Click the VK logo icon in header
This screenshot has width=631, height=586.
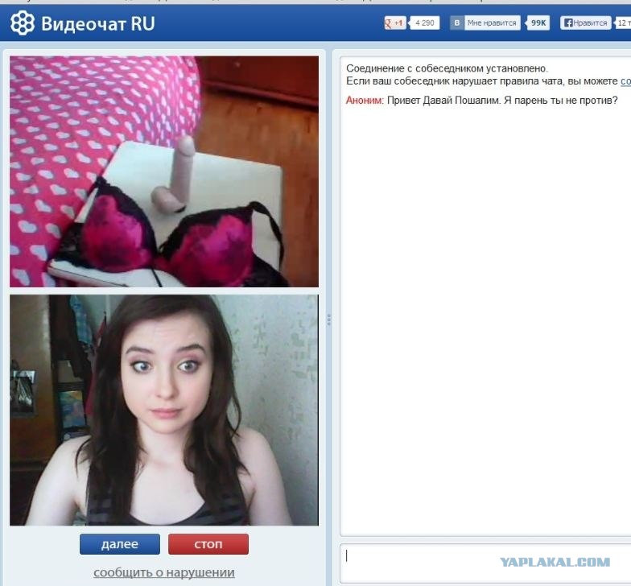(x=457, y=23)
